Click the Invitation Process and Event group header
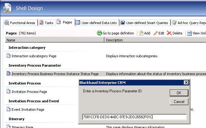 pos(34,101)
